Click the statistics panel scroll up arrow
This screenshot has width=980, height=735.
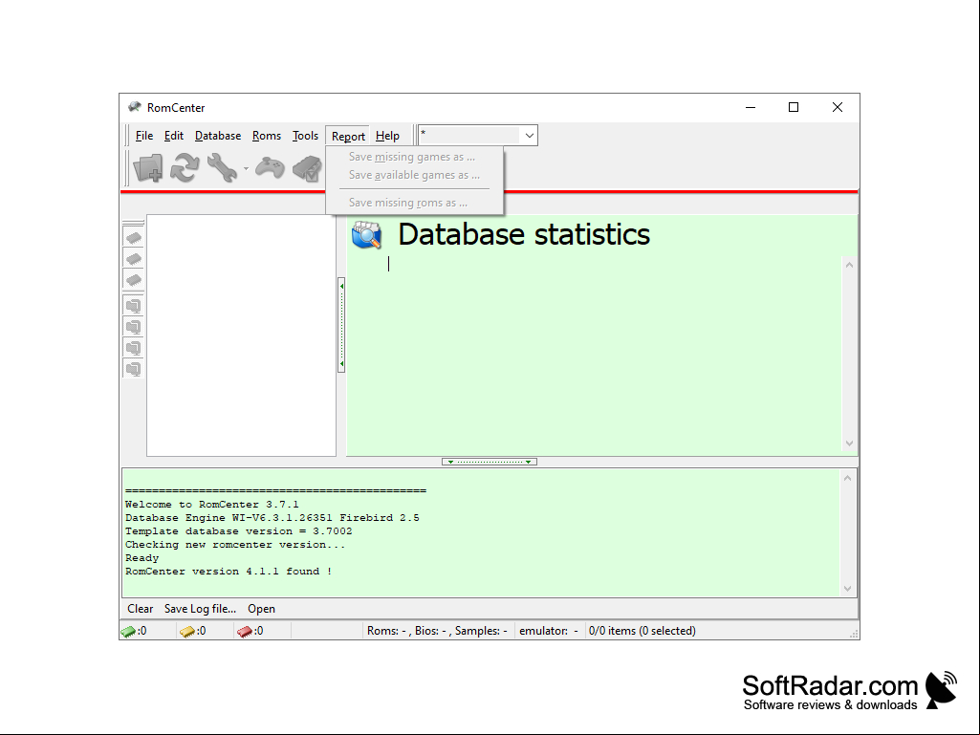click(x=849, y=265)
